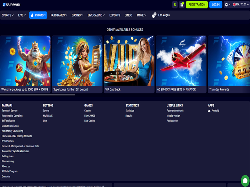Image resolution: width=250 pixels, height=187 pixels.
Task: Click the Las Vegas dice icon
Action: (154, 15)
